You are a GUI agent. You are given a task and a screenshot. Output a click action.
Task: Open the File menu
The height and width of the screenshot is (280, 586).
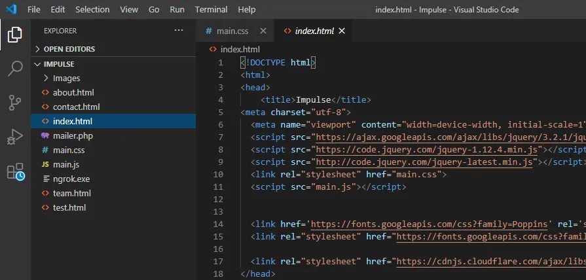(x=33, y=10)
